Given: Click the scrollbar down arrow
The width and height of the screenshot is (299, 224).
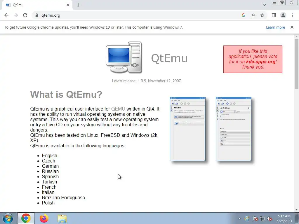Looking at the screenshot, I should 296,210.
